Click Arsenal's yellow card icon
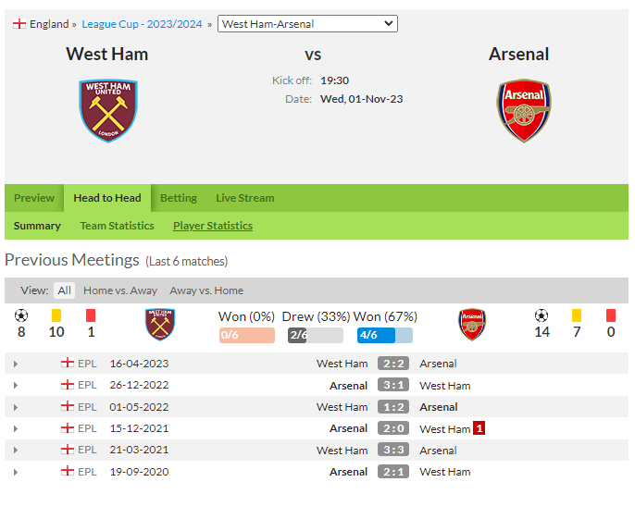This screenshot has width=635, height=519. click(577, 315)
